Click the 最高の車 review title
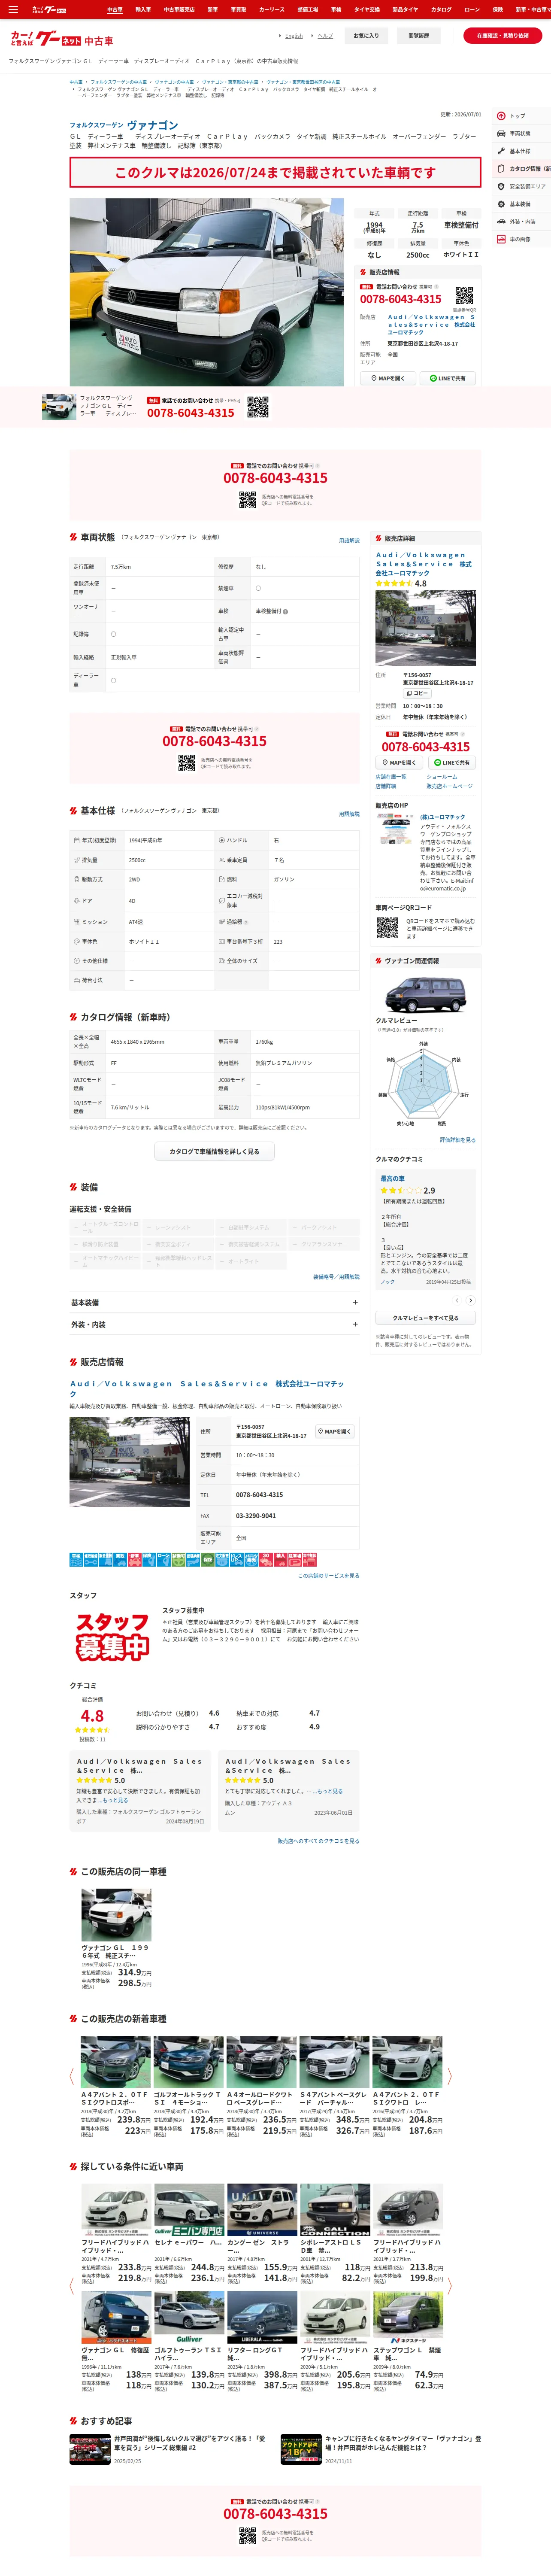Screen dimensions: 551x2576 point(393,1179)
